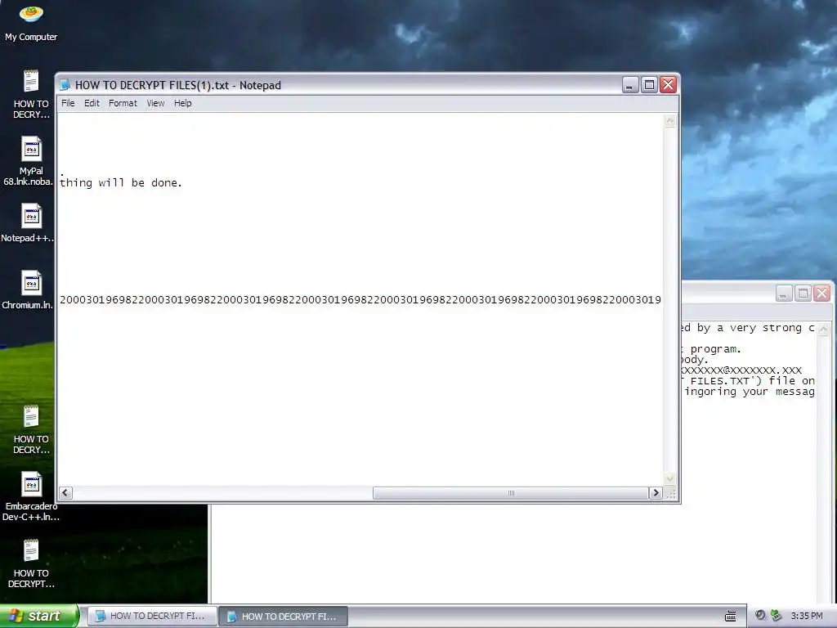This screenshot has width=837, height=628.
Task: Open the File menu in Notepad
Action: [x=68, y=103]
